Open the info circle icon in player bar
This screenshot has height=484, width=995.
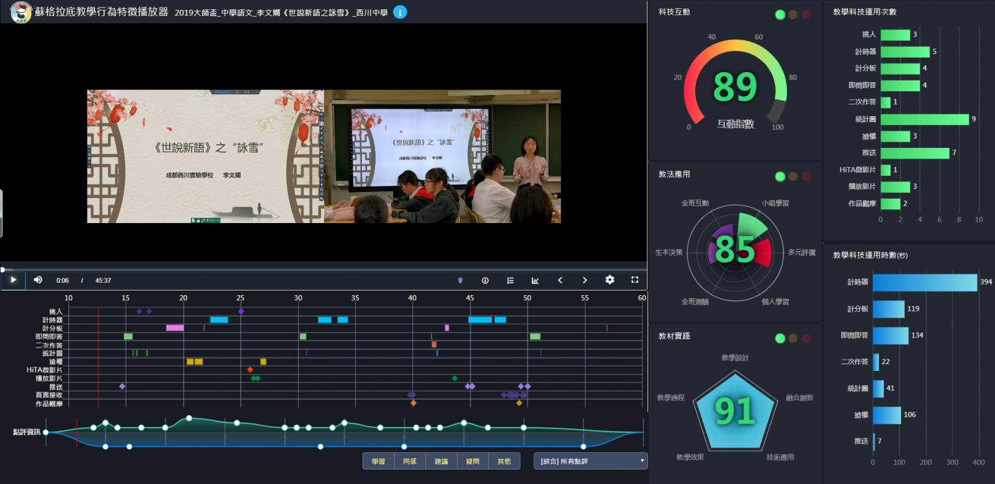(485, 281)
